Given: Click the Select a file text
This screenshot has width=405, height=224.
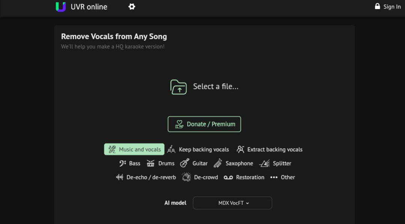Looking at the screenshot, I should point(216,87).
